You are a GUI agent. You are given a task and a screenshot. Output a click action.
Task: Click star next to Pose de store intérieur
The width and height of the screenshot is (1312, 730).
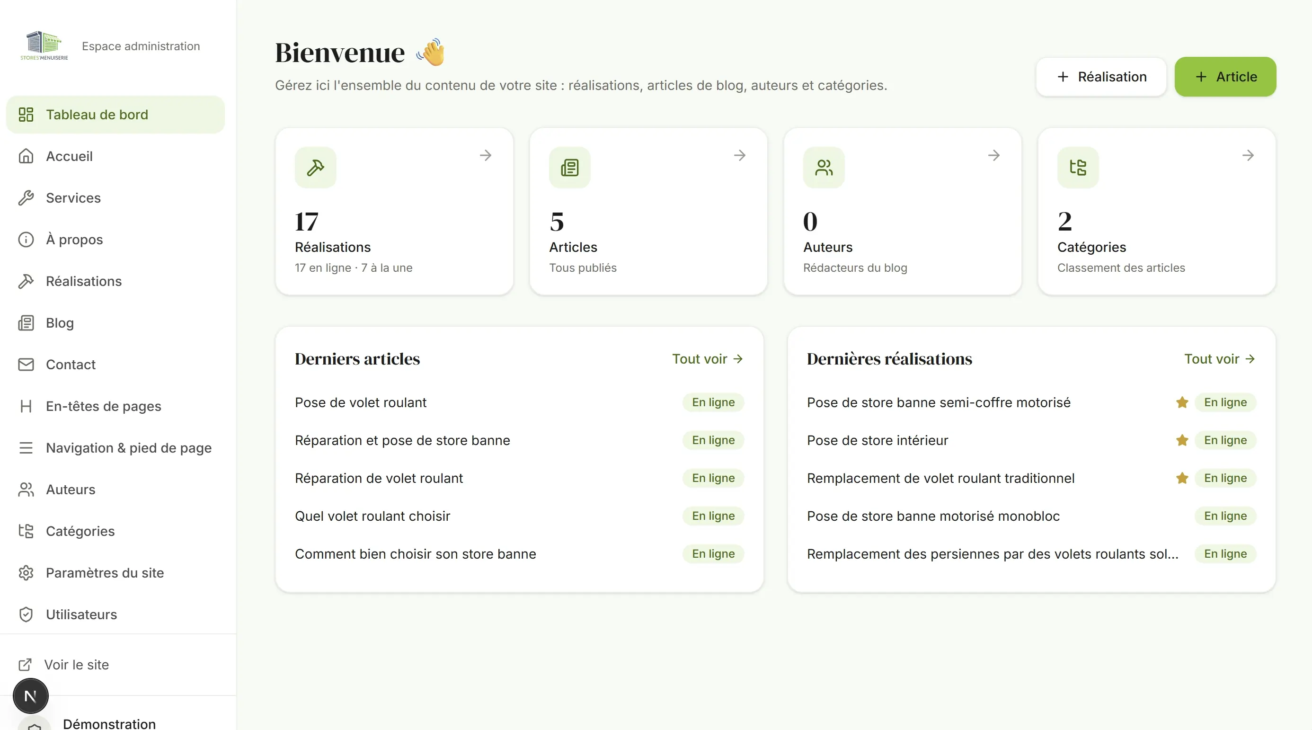point(1182,440)
